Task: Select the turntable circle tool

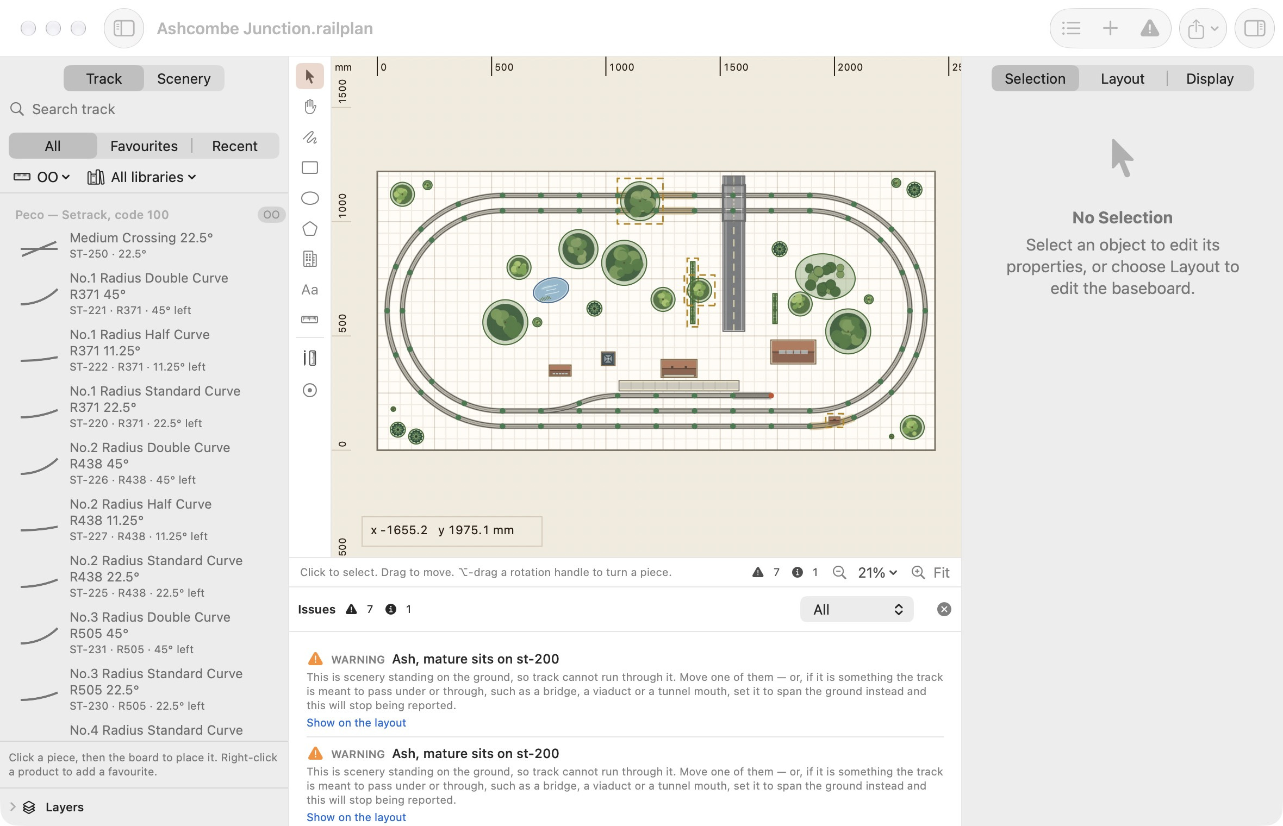Action: 310,390
